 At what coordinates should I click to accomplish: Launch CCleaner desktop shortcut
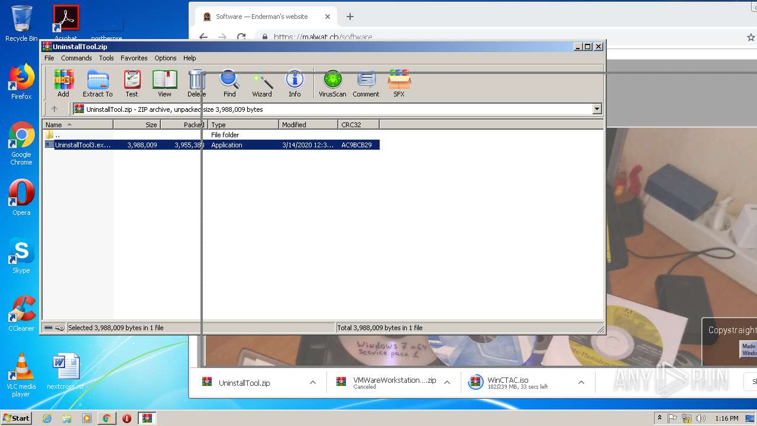click(x=21, y=314)
